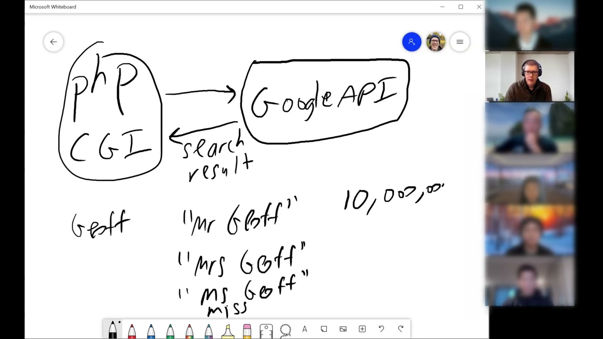This screenshot has height=339, width=603.
Task: Choose the blue pen
Action: pyautogui.click(x=151, y=331)
